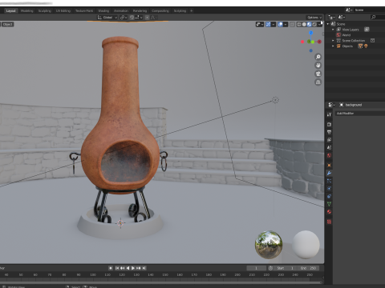The width and height of the screenshot is (385, 288).
Task: Open the Global transform orientation dropdown
Action: [x=107, y=18]
